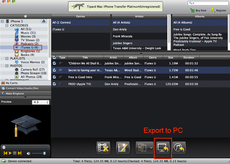
Task: Open the Ringtones (5) category
Action: (x=30, y=51)
